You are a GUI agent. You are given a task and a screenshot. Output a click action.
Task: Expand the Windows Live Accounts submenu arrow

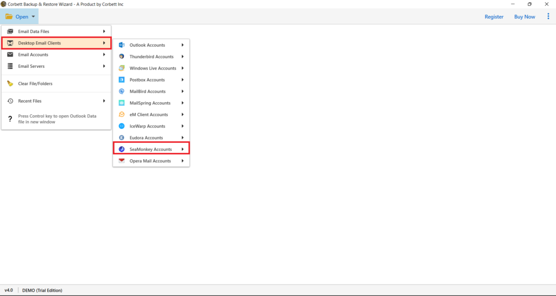(x=182, y=68)
